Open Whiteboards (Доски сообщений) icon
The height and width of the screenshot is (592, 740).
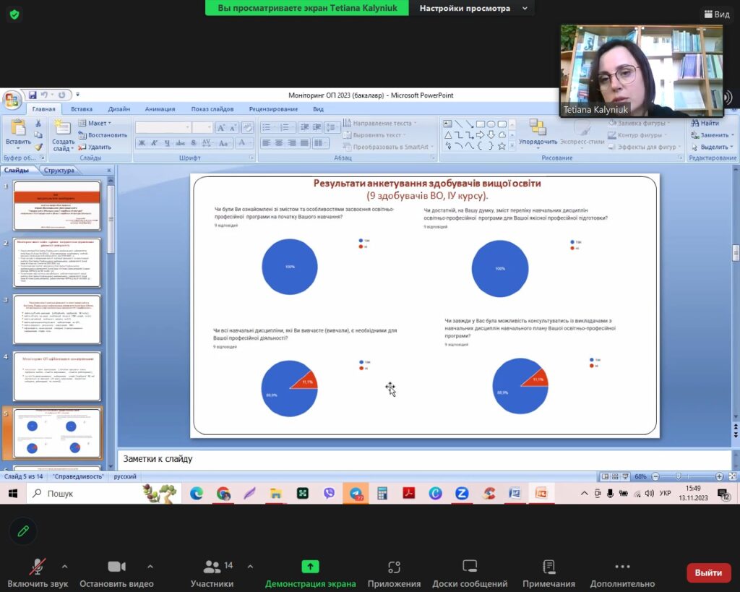[x=470, y=567]
